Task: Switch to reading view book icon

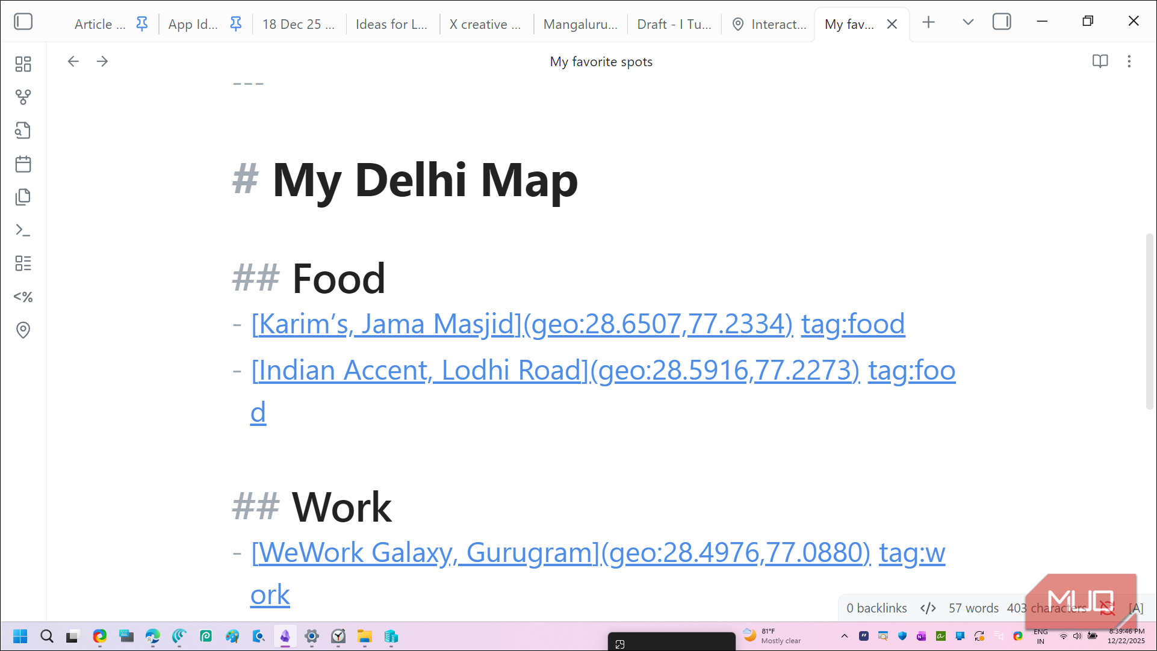Action: click(1100, 61)
